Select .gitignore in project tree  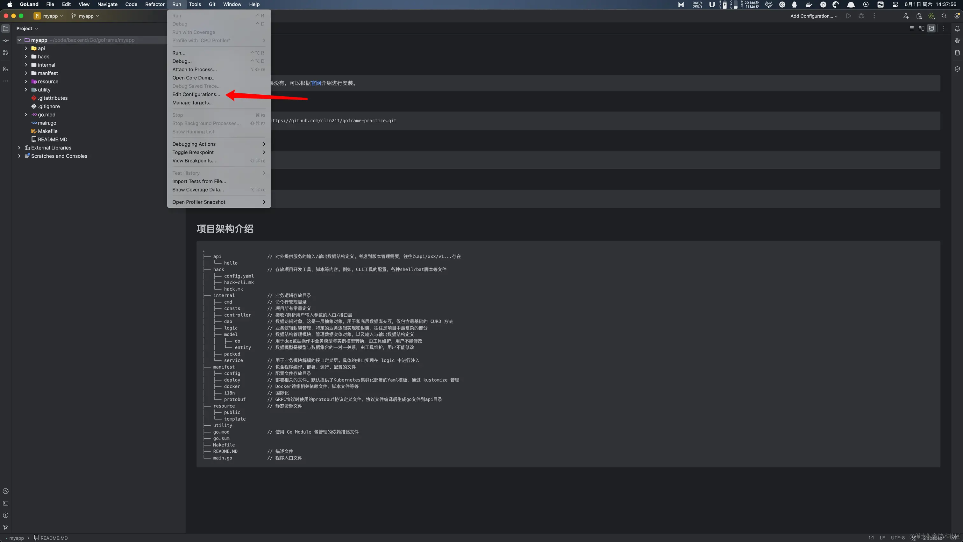(49, 106)
